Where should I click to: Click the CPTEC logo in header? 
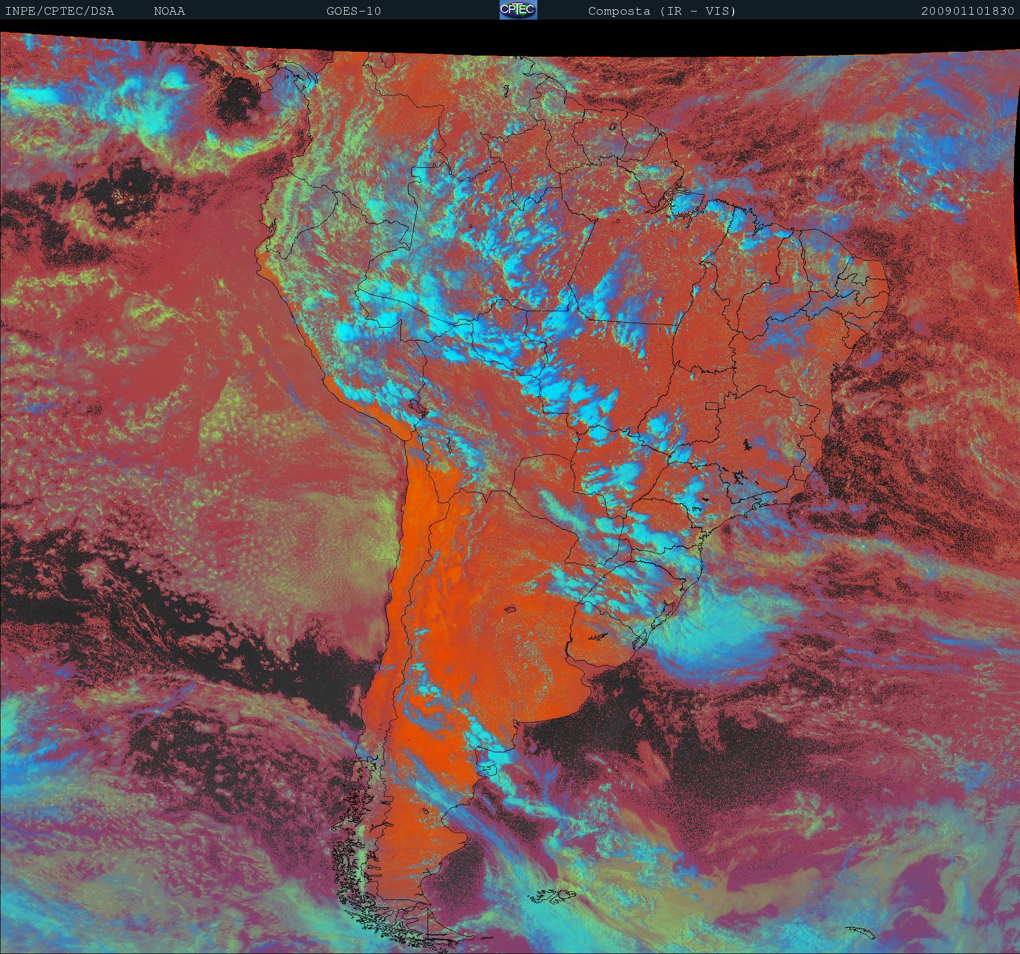[x=518, y=10]
